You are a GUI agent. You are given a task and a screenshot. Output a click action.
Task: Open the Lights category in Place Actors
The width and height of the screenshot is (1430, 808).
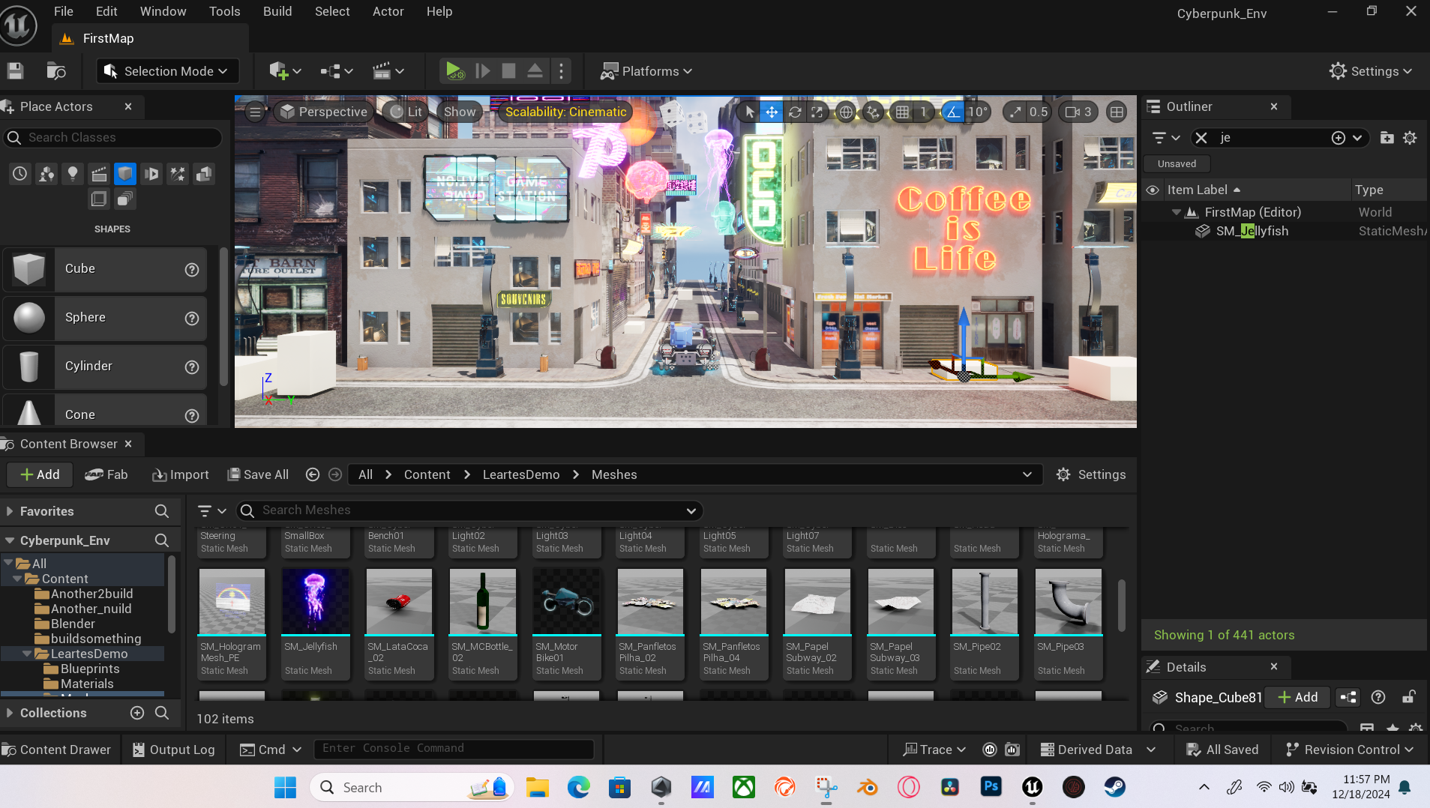click(x=73, y=174)
